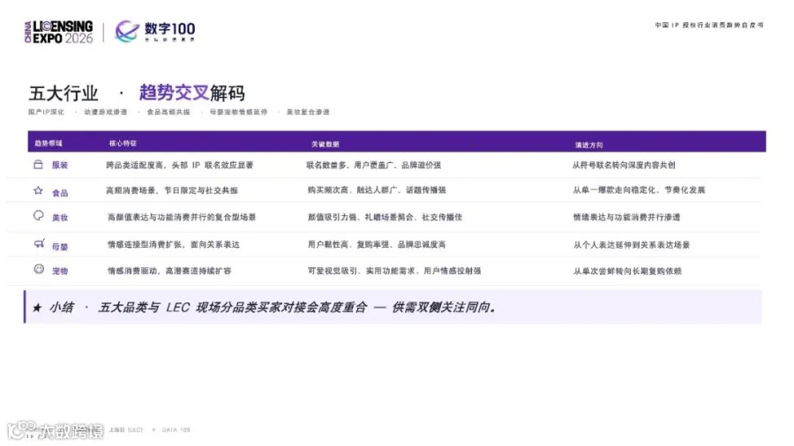This screenshot has height=446, width=794.
Task: Click cell 购买频次高、触达人群广、话题传播强
Action: 377,190
